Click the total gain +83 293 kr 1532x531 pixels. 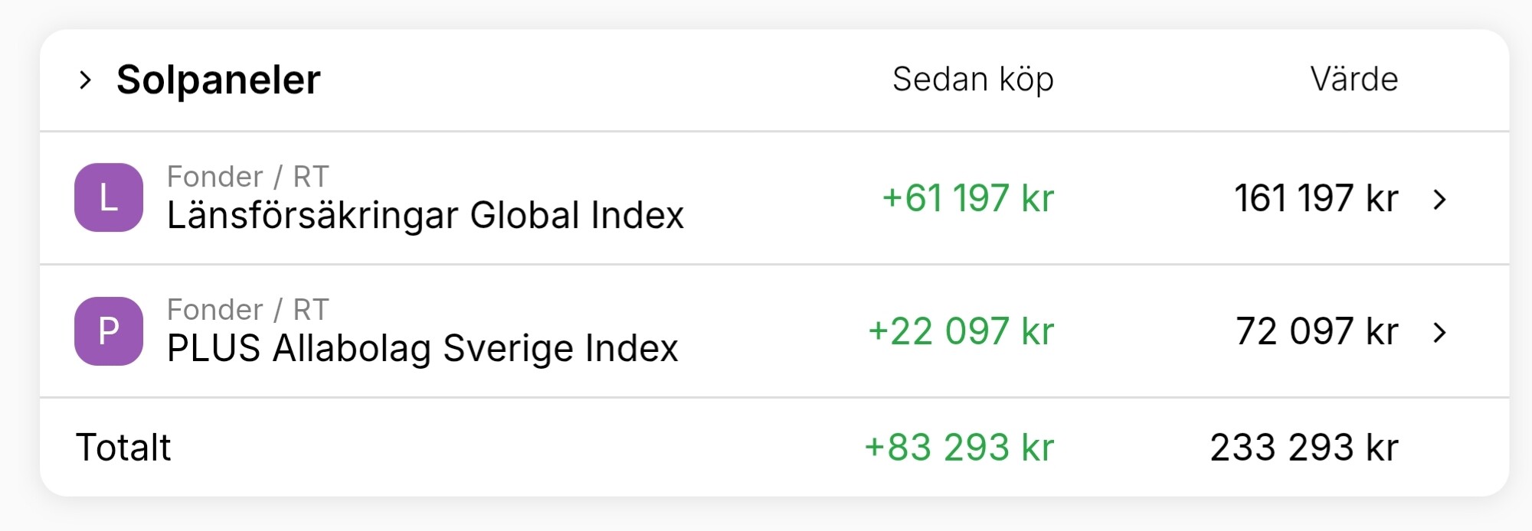point(959,448)
